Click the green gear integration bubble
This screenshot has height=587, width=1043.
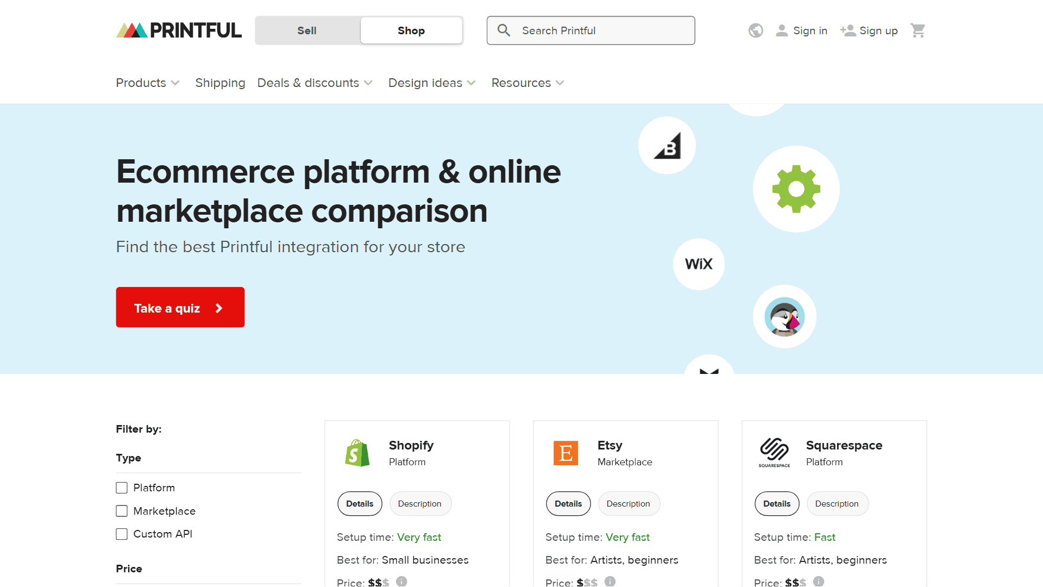coord(796,189)
